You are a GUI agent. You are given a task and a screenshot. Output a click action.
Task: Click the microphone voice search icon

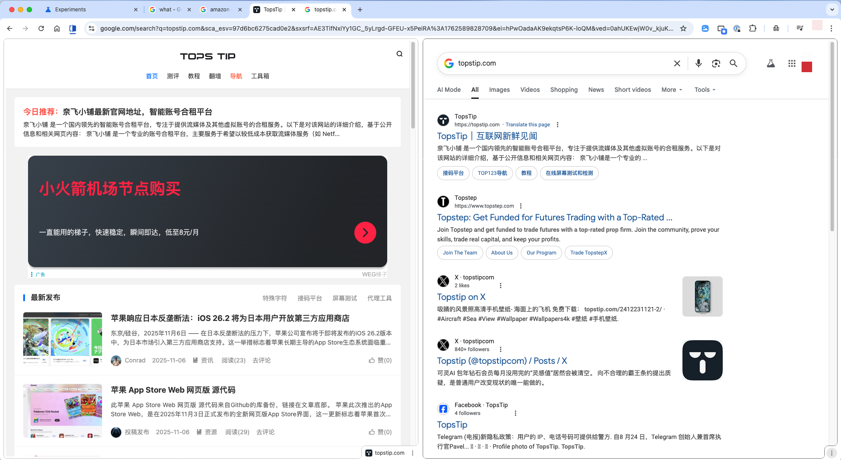click(699, 63)
